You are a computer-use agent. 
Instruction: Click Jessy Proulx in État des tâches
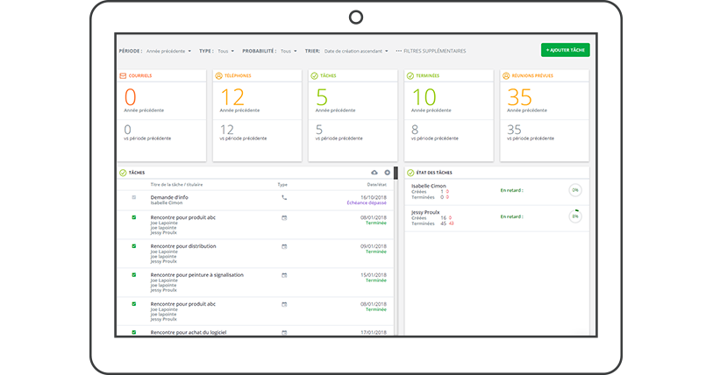point(425,212)
